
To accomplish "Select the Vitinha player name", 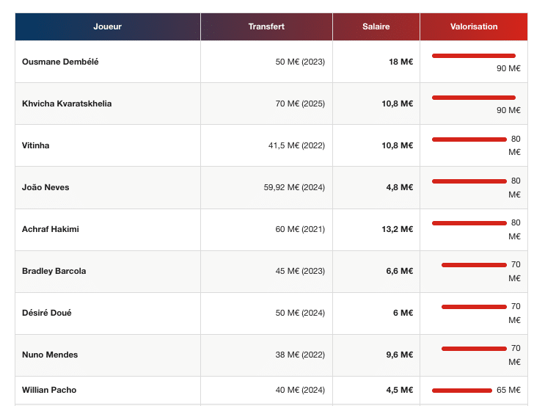I will 36,145.
